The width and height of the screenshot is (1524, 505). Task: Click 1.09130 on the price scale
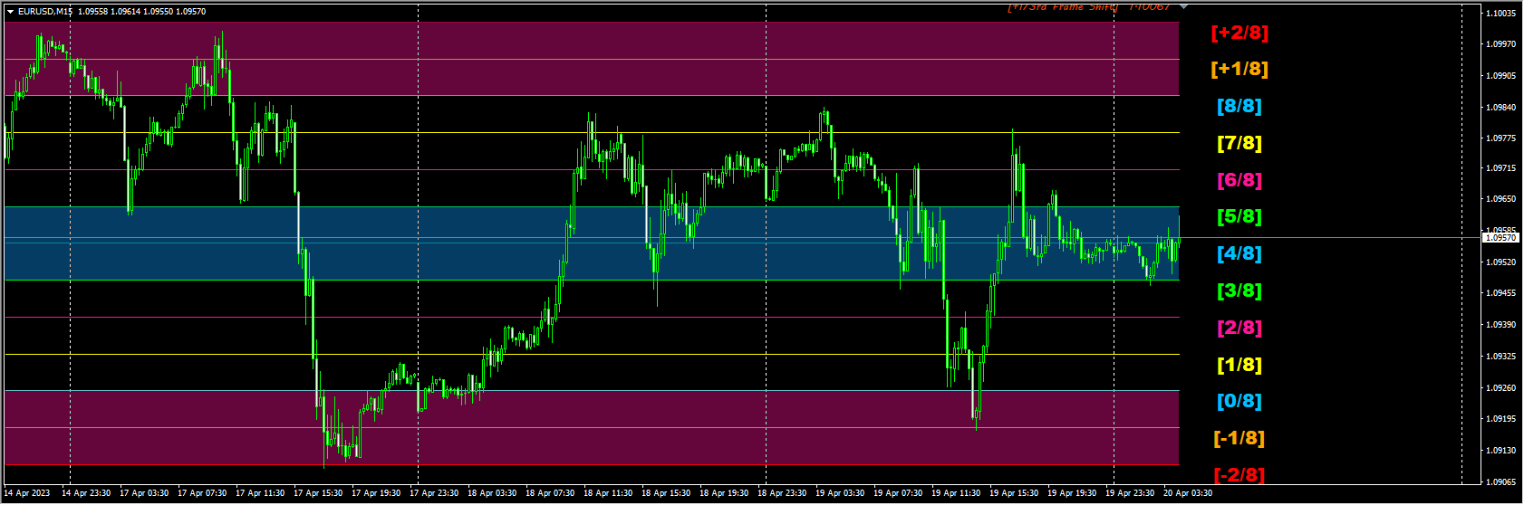click(x=1502, y=451)
